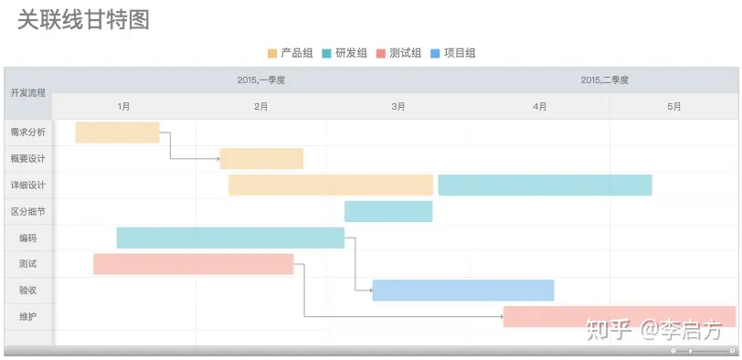
Task: Click the 编码 row label
Action: point(28,238)
